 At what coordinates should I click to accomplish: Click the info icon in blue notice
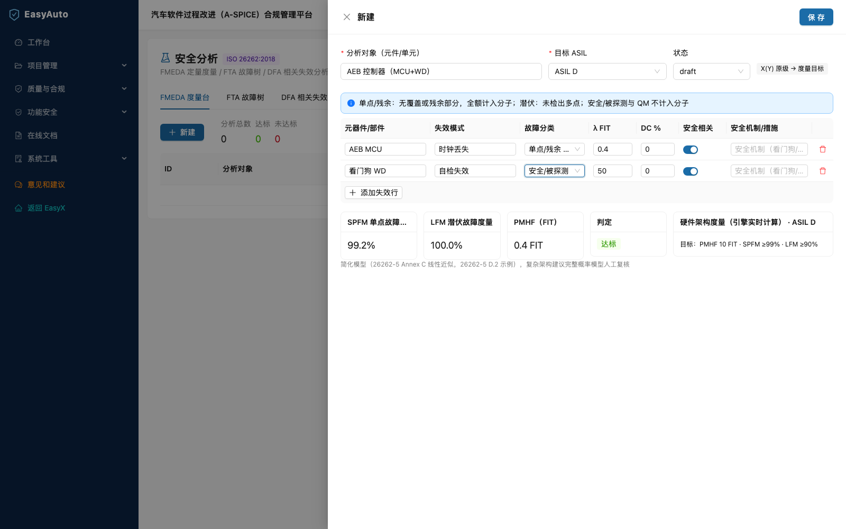[x=351, y=103]
